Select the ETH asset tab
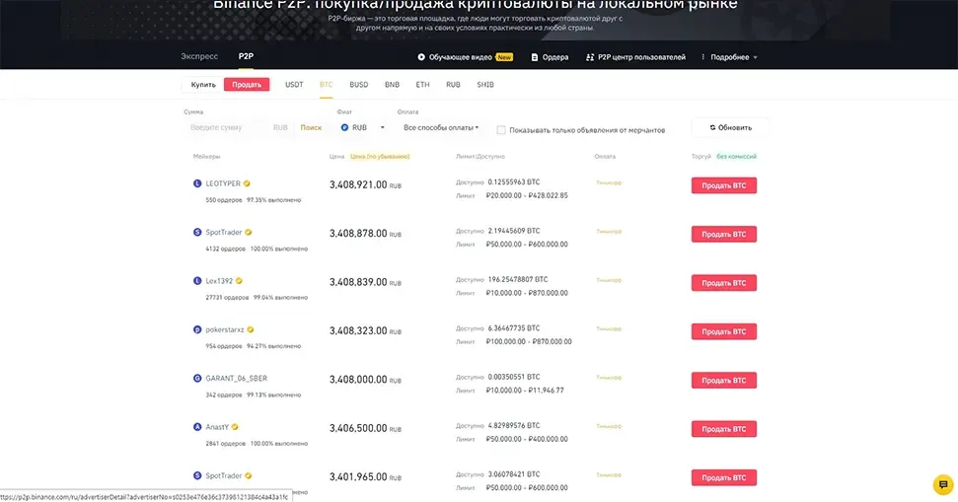Screen dimensions: 958x502 click(423, 85)
